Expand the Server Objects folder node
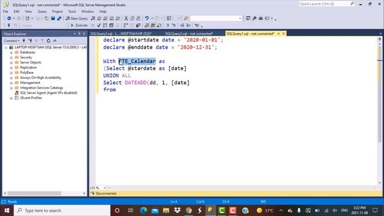This screenshot has height=216, width=384. coord(11,62)
